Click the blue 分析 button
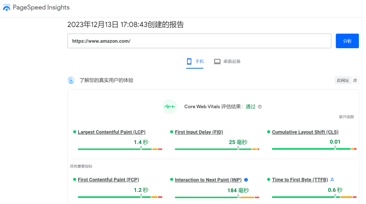The image size is (366, 204). (347, 41)
